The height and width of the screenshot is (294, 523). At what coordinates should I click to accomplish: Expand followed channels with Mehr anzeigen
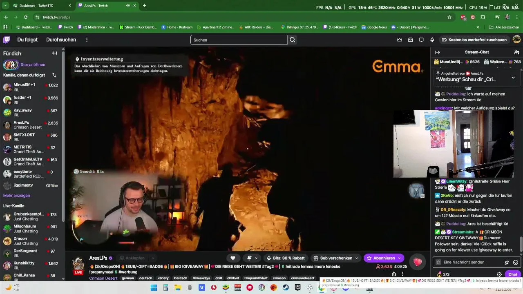pyautogui.click(x=16, y=196)
